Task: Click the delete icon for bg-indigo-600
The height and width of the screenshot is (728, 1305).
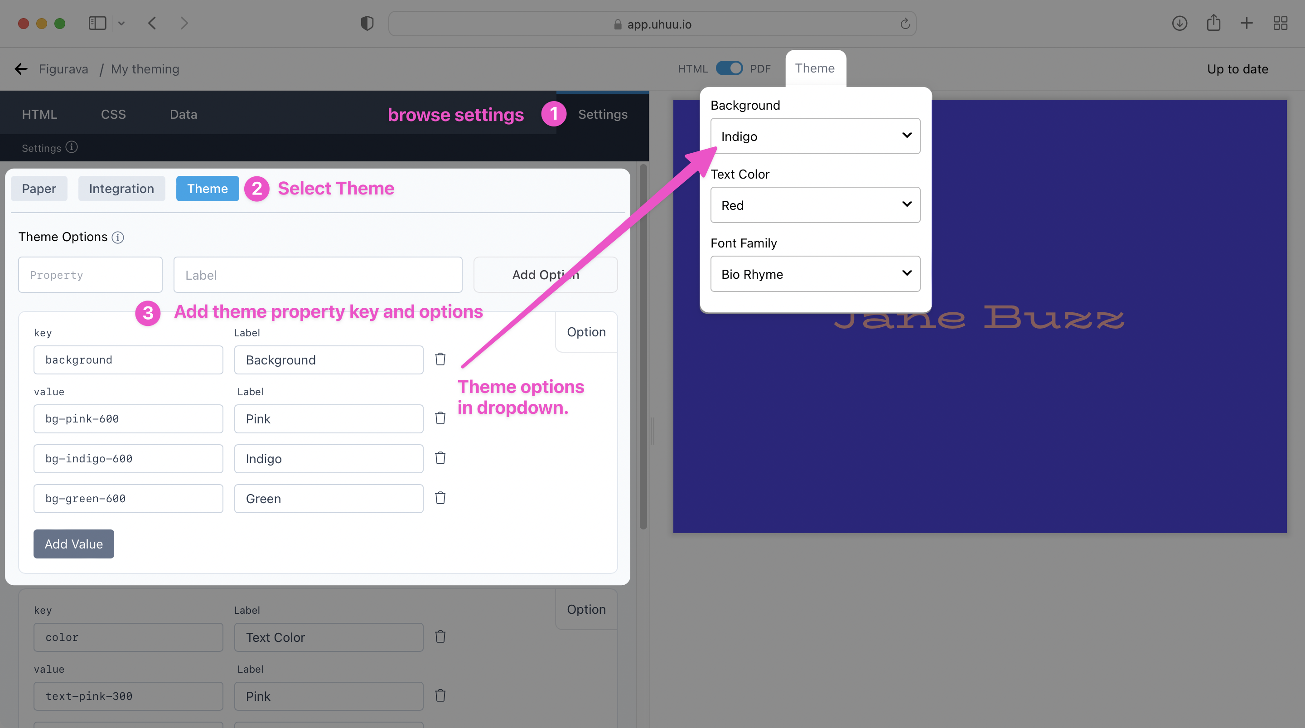Action: click(440, 458)
